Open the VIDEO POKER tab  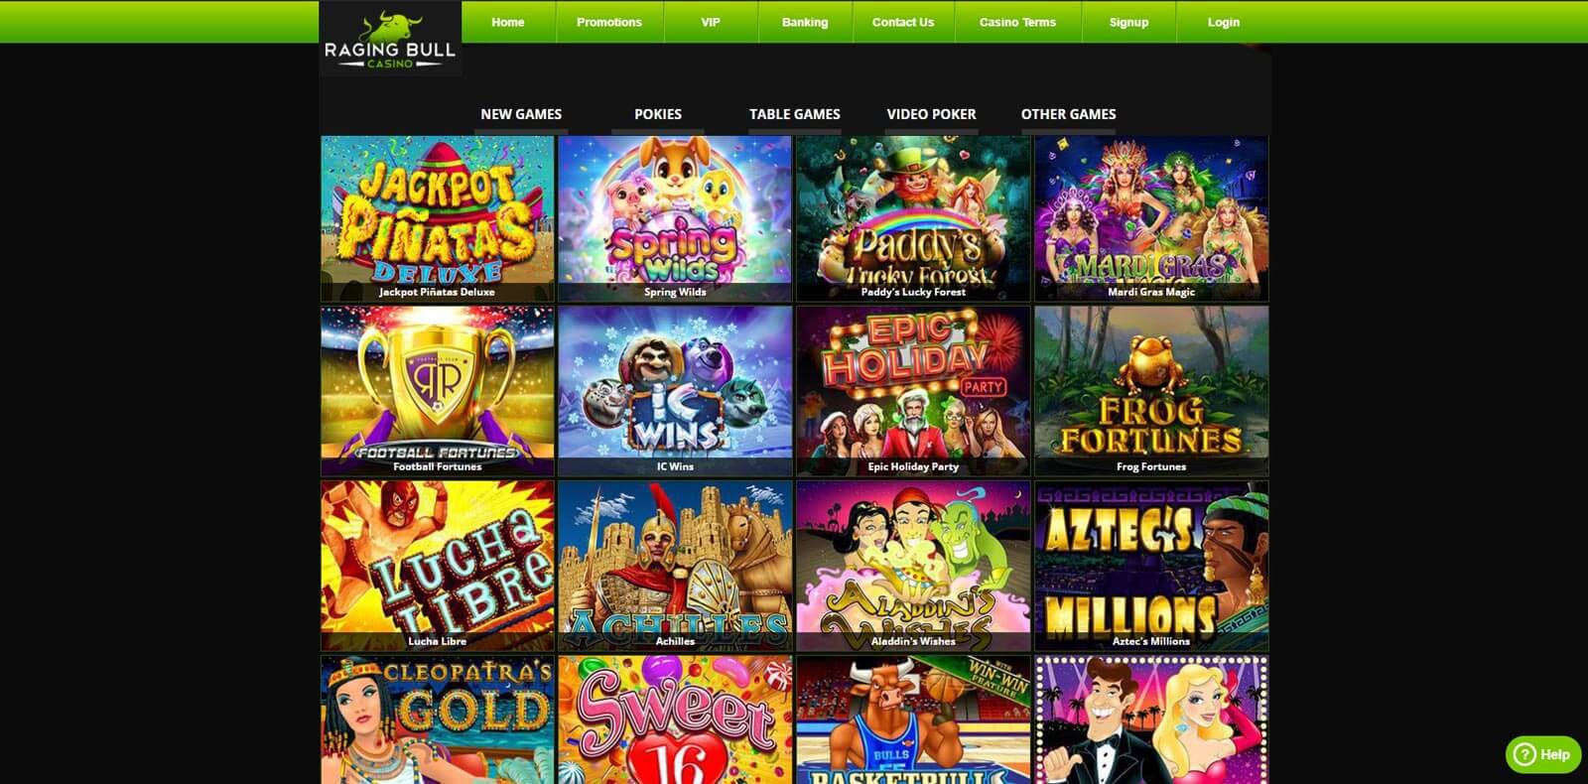[x=931, y=114]
